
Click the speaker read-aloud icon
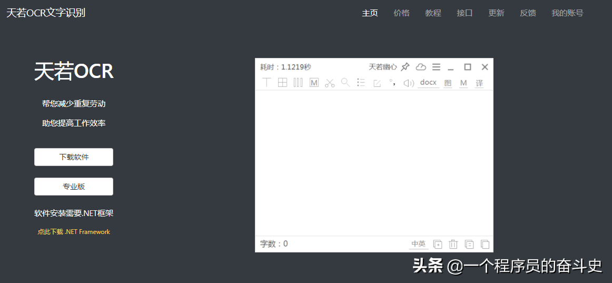coord(409,83)
